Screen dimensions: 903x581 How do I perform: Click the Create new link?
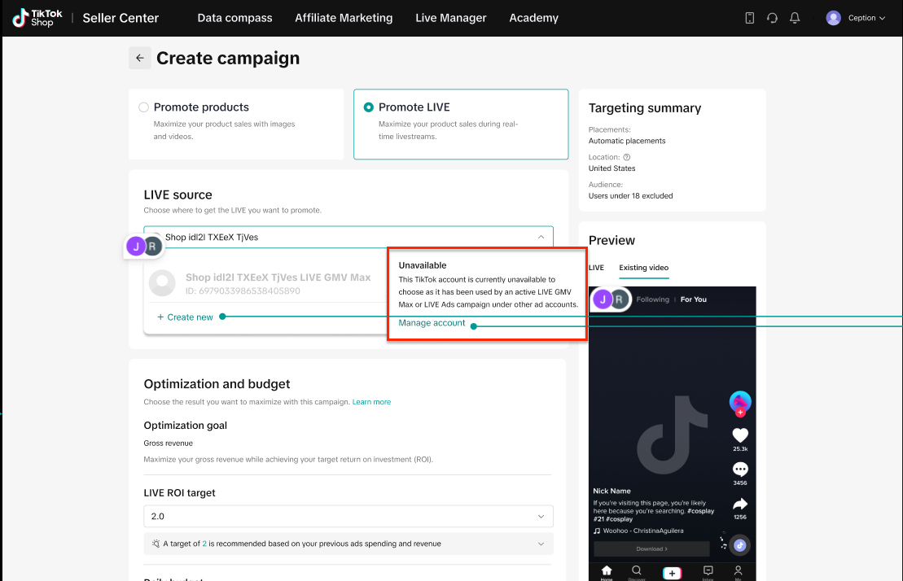186,317
